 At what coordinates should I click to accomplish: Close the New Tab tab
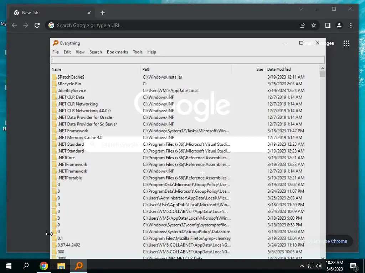click(89, 13)
